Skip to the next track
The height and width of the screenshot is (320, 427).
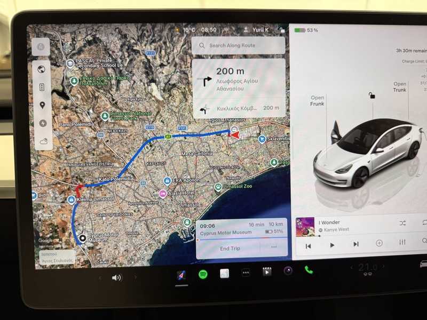point(355,244)
